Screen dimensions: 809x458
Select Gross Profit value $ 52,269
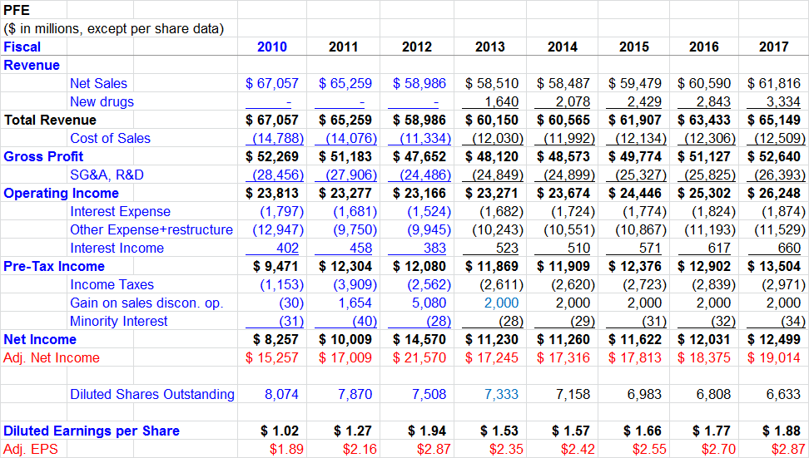click(272, 156)
